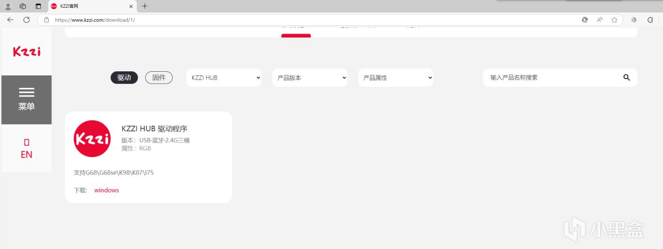Select the 固件 filter pill
Image resolution: width=663 pixels, height=249 pixels.
pyautogui.click(x=159, y=77)
